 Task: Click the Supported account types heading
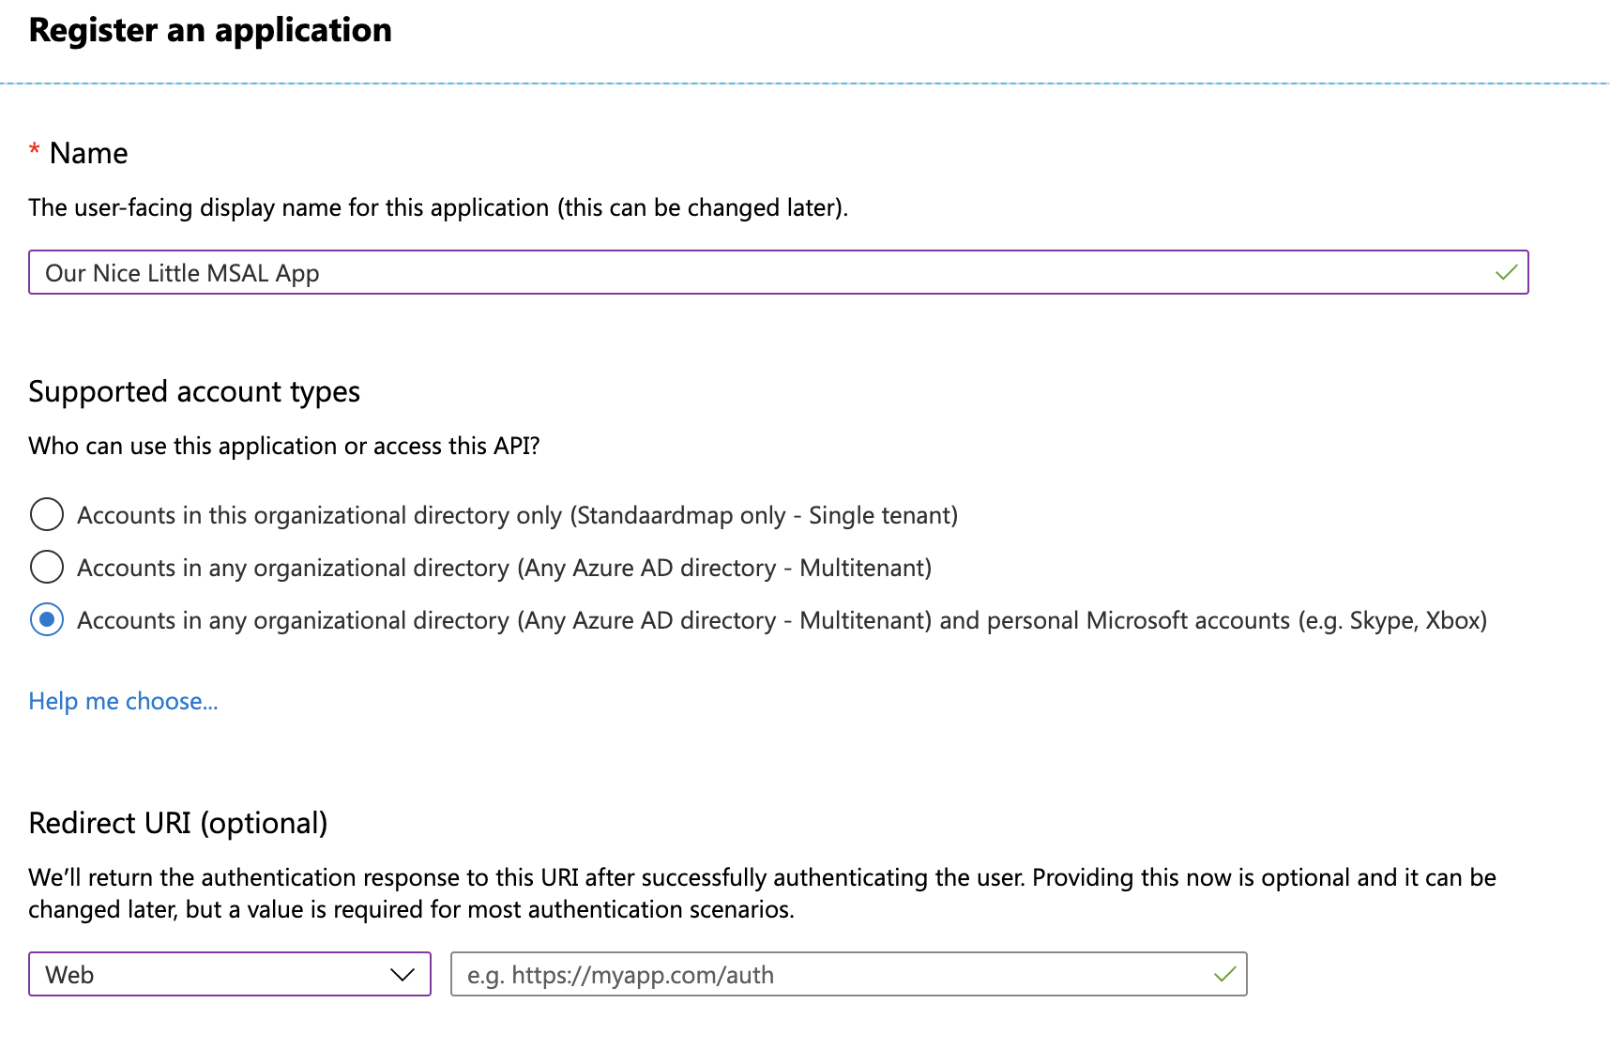pos(194,391)
